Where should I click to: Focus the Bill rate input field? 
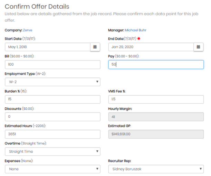[x=52, y=64]
